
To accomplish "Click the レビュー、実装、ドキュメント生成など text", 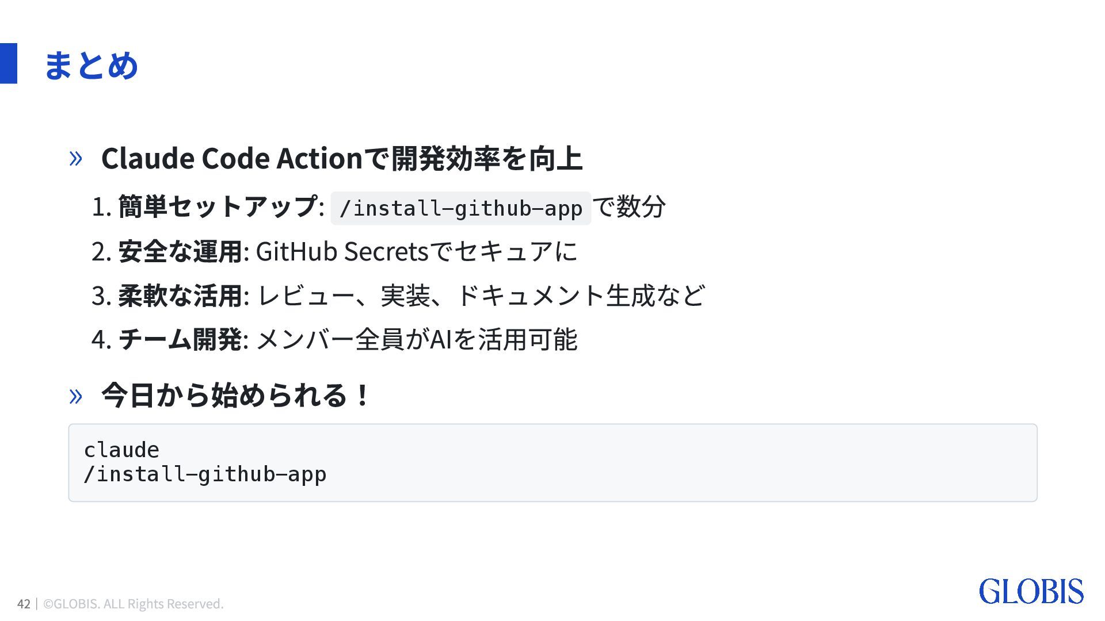I will point(481,296).
